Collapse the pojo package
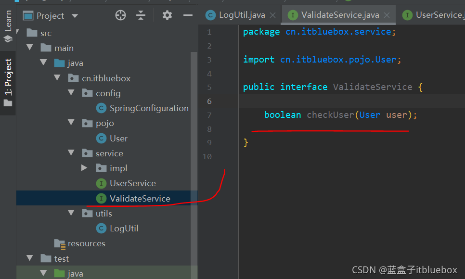Screen dimensions: 465x279 [x=71, y=122]
